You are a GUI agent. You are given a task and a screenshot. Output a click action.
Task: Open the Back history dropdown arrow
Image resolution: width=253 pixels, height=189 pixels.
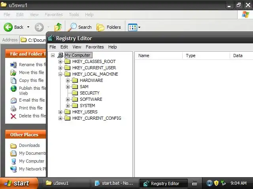point(28,27)
